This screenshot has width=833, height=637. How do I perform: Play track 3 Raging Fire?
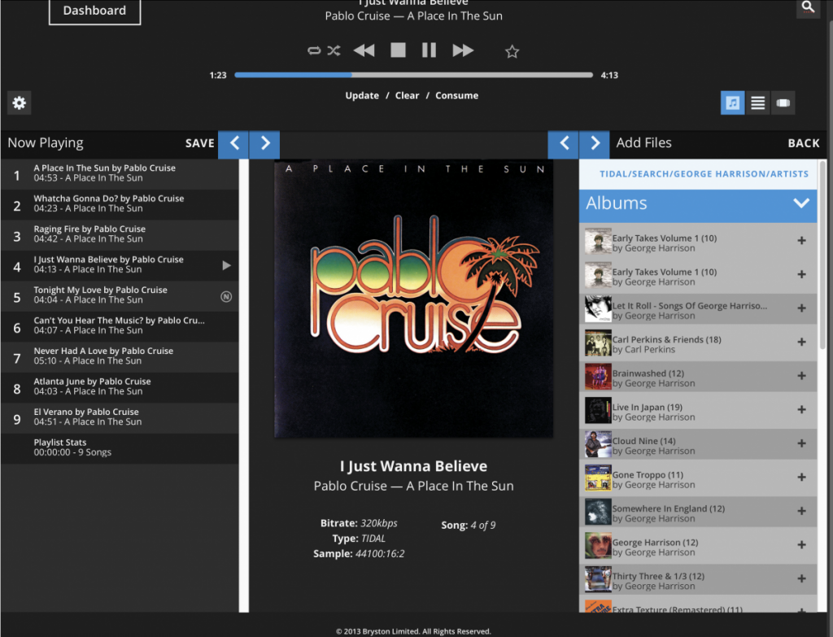tap(120, 235)
